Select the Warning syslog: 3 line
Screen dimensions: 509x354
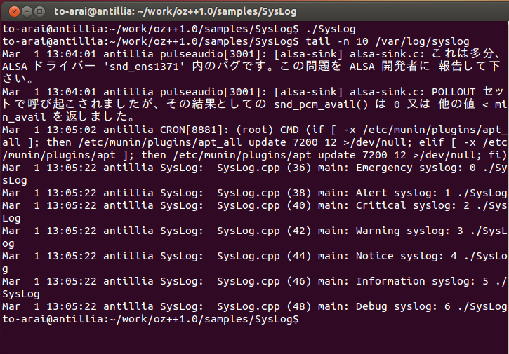(254, 238)
